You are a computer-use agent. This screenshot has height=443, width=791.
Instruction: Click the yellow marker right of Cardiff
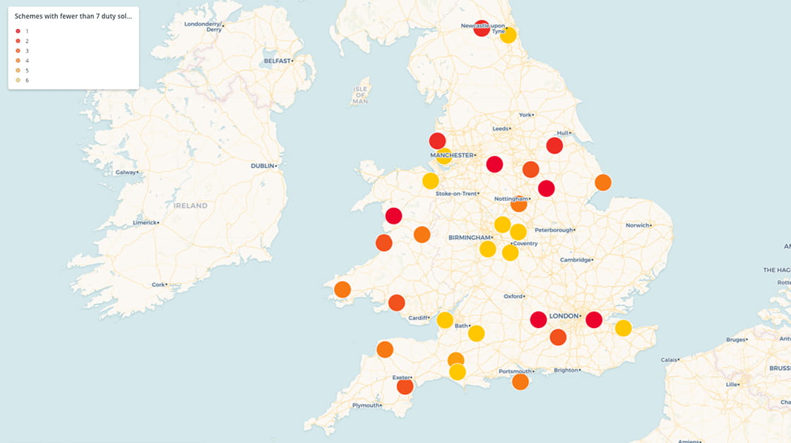click(x=445, y=320)
